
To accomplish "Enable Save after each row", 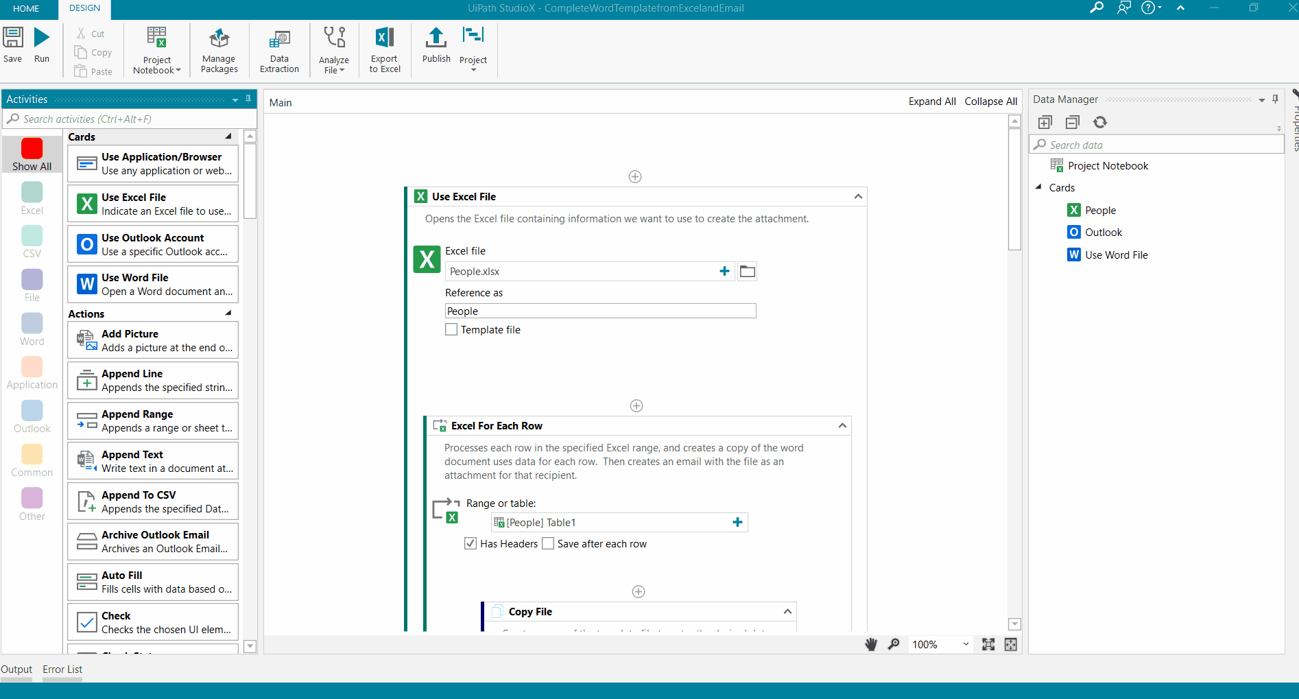I will [x=548, y=543].
